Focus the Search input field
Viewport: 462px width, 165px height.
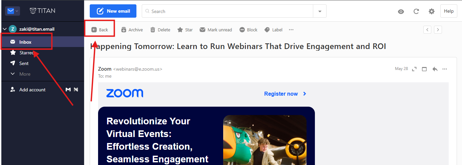pyautogui.click(x=227, y=11)
